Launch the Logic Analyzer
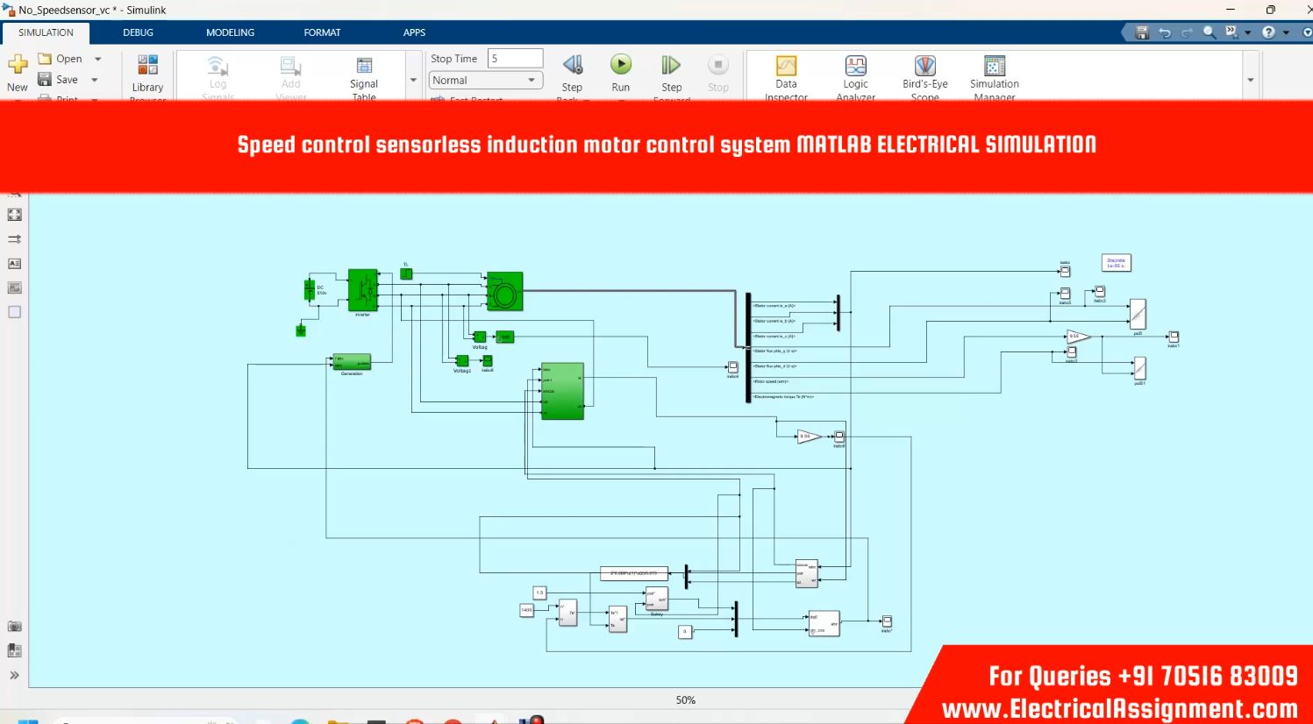The height and width of the screenshot is (724, 1313). pyautogui.click(x=855, y=67)
